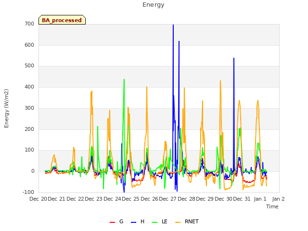This screenshot has width=308, height=231.
Task: Click the 100 y-axis tick label
Action: (x=29, y=150)
